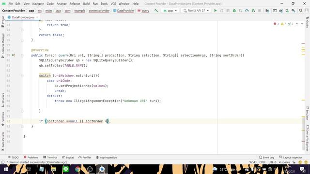Toggle fold marker at method closing brace line 93
Image resolution: width=310 pixels, height=174 pixels.
click(22, 126)
